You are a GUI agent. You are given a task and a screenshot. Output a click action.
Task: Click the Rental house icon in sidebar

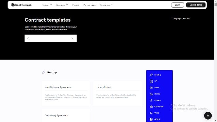click(151, 94)
